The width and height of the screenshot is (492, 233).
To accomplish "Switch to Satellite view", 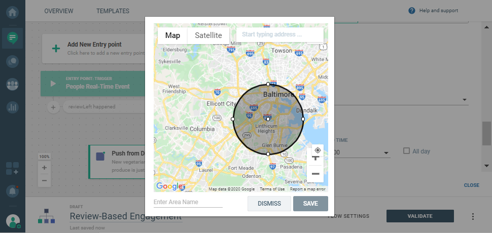I will [x=208, y=35].
